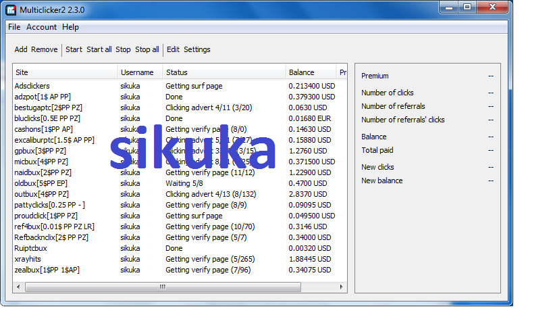The width and height of the screenshot is (551, 311).
Task: Select the adzpot[1$ AP PP] row
Action: point(180,97)
